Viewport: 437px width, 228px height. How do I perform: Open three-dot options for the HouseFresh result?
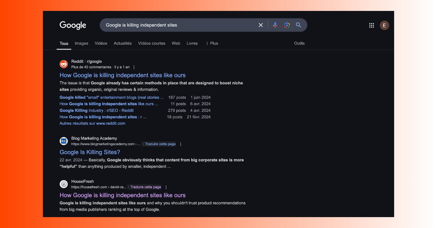click(166, 187)
